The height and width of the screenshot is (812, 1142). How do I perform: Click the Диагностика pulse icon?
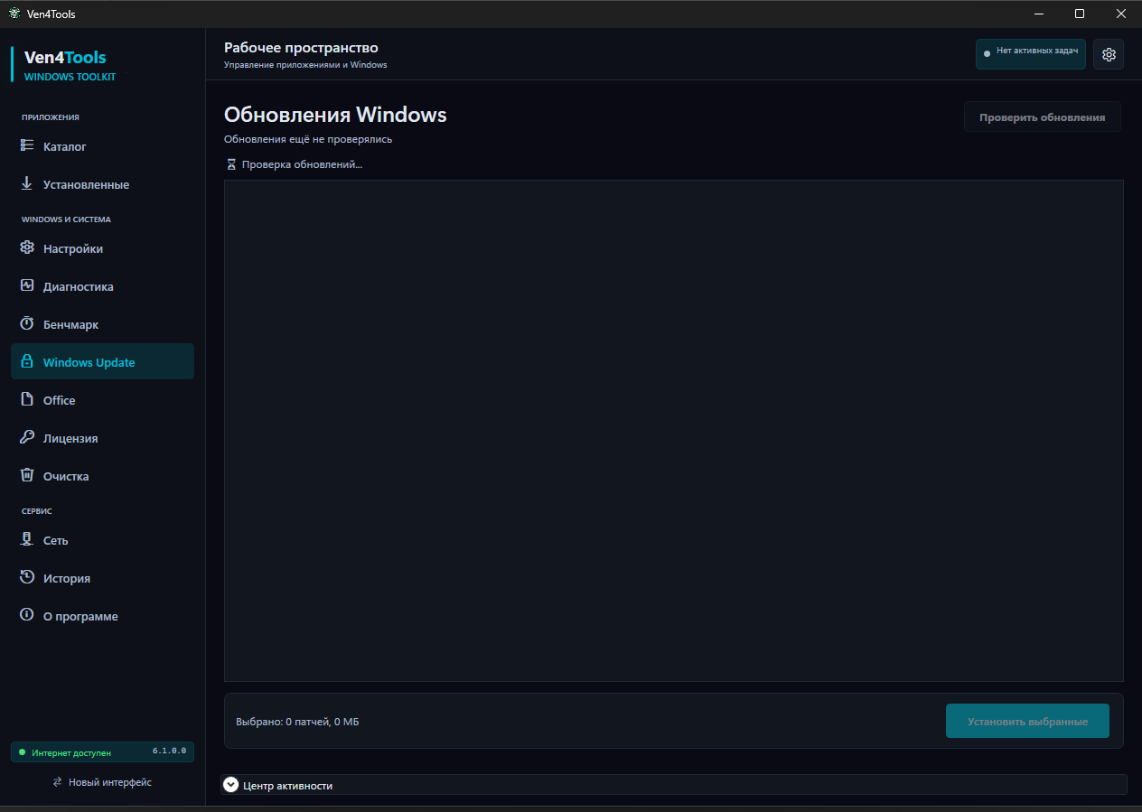click(27, 285)
